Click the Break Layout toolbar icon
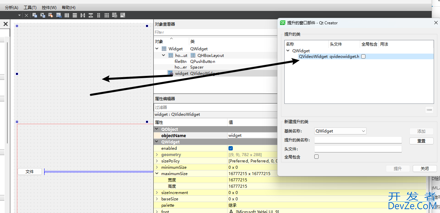The height and width of the screenshot is (213, 440). [x=114, y=15]
